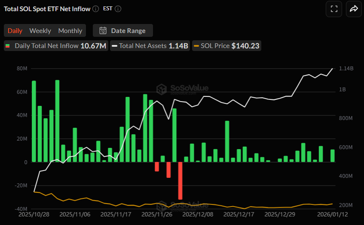Click info icon beside chart title
The width and height of the screenshot is (364, 225).
pos(95,9)
